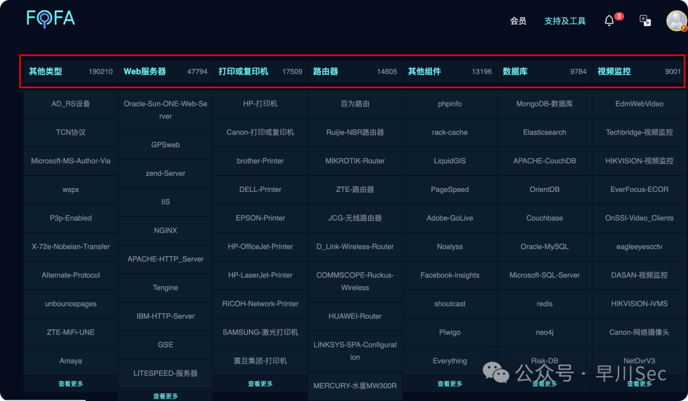The height and width of the screenshot is (401, 688).
Task: Open the notification bell icon
Action: pos(609,20)
